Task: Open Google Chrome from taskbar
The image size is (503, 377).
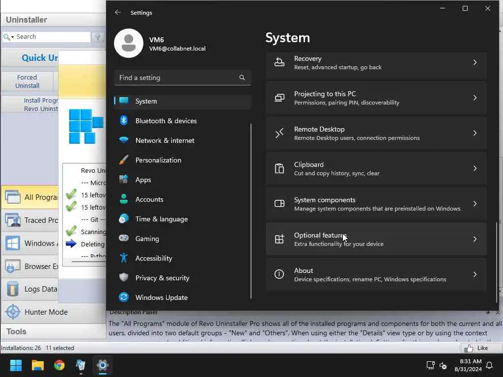Action: (59, 365)
